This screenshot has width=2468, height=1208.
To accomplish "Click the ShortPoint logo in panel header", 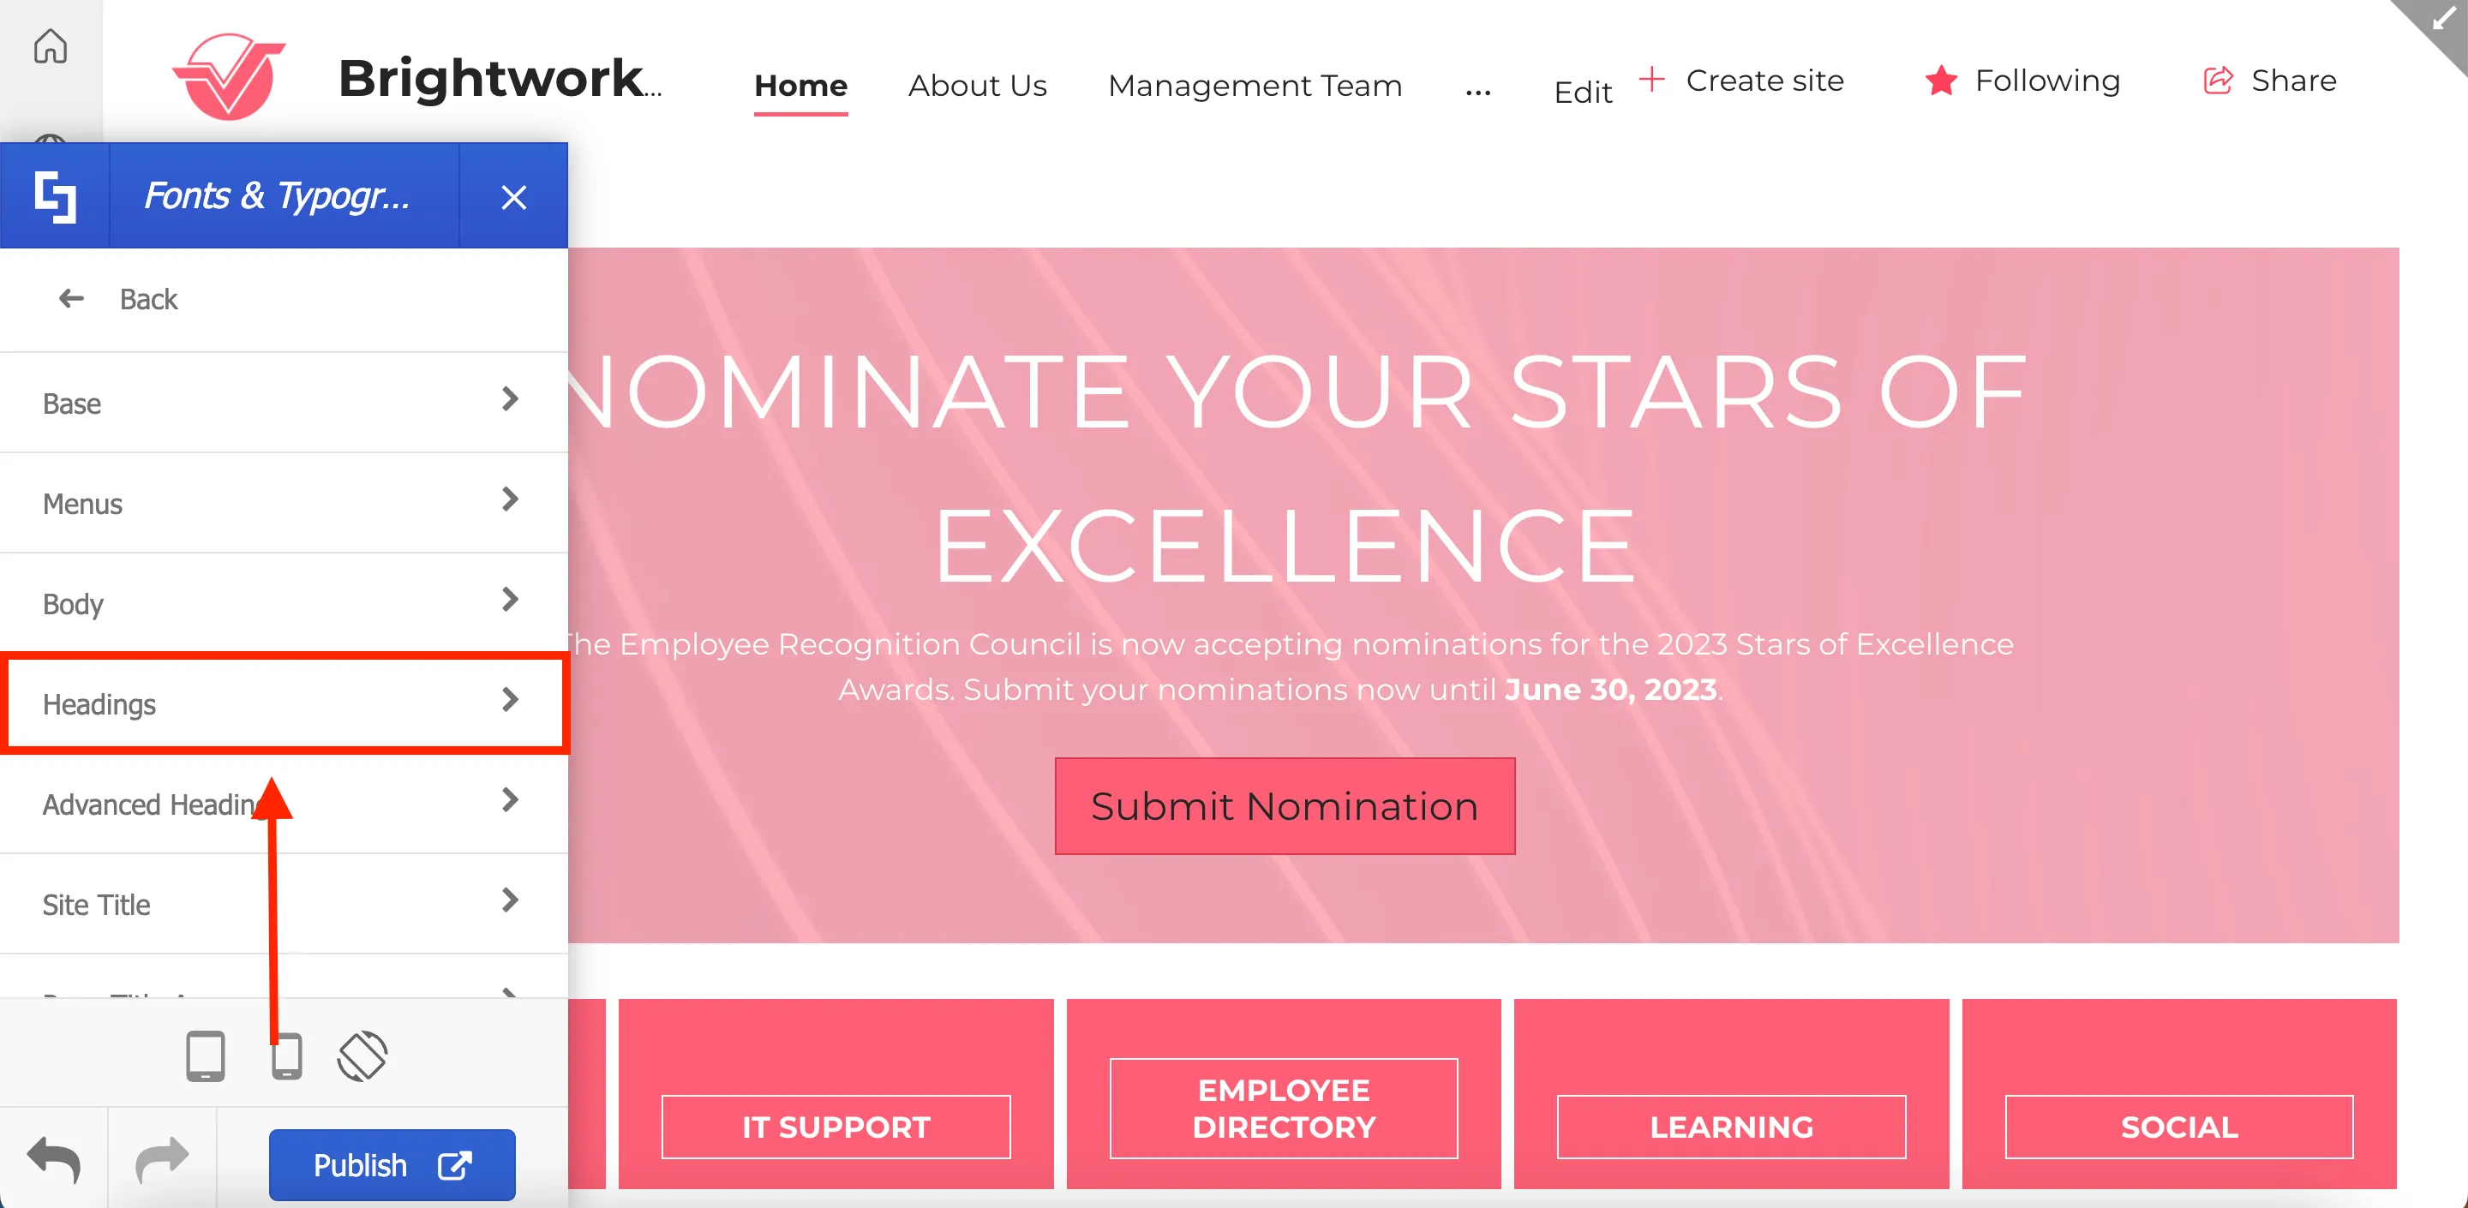I will [55, 196].
